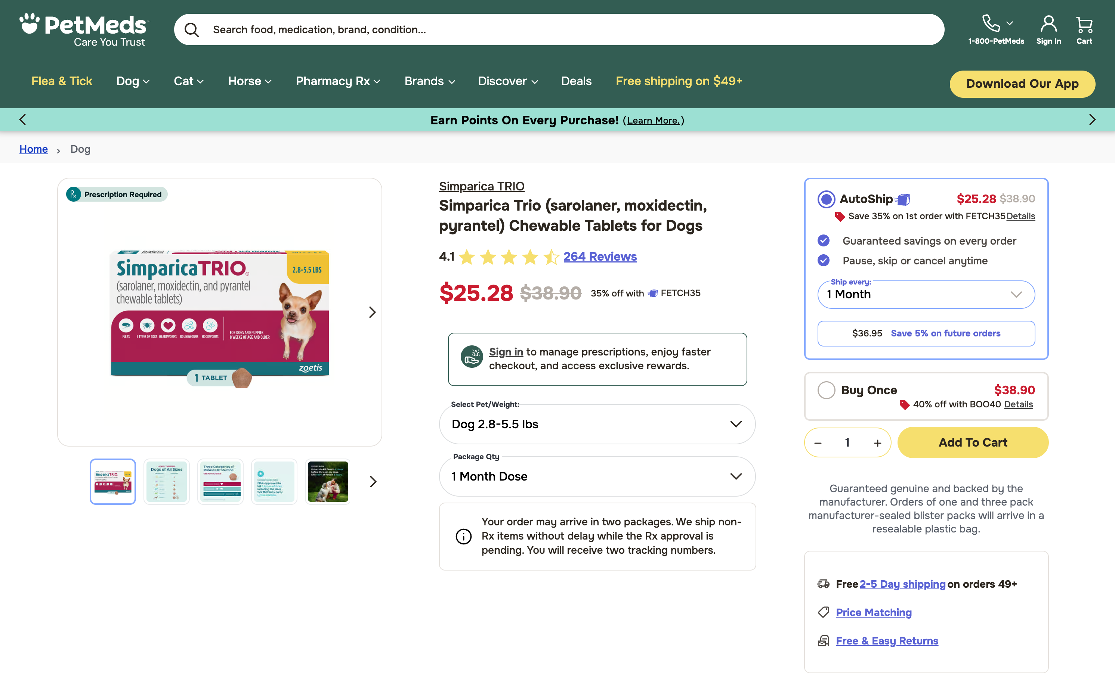
Task: Show next promo banner with right arrow
Action: coord(1093,120)
